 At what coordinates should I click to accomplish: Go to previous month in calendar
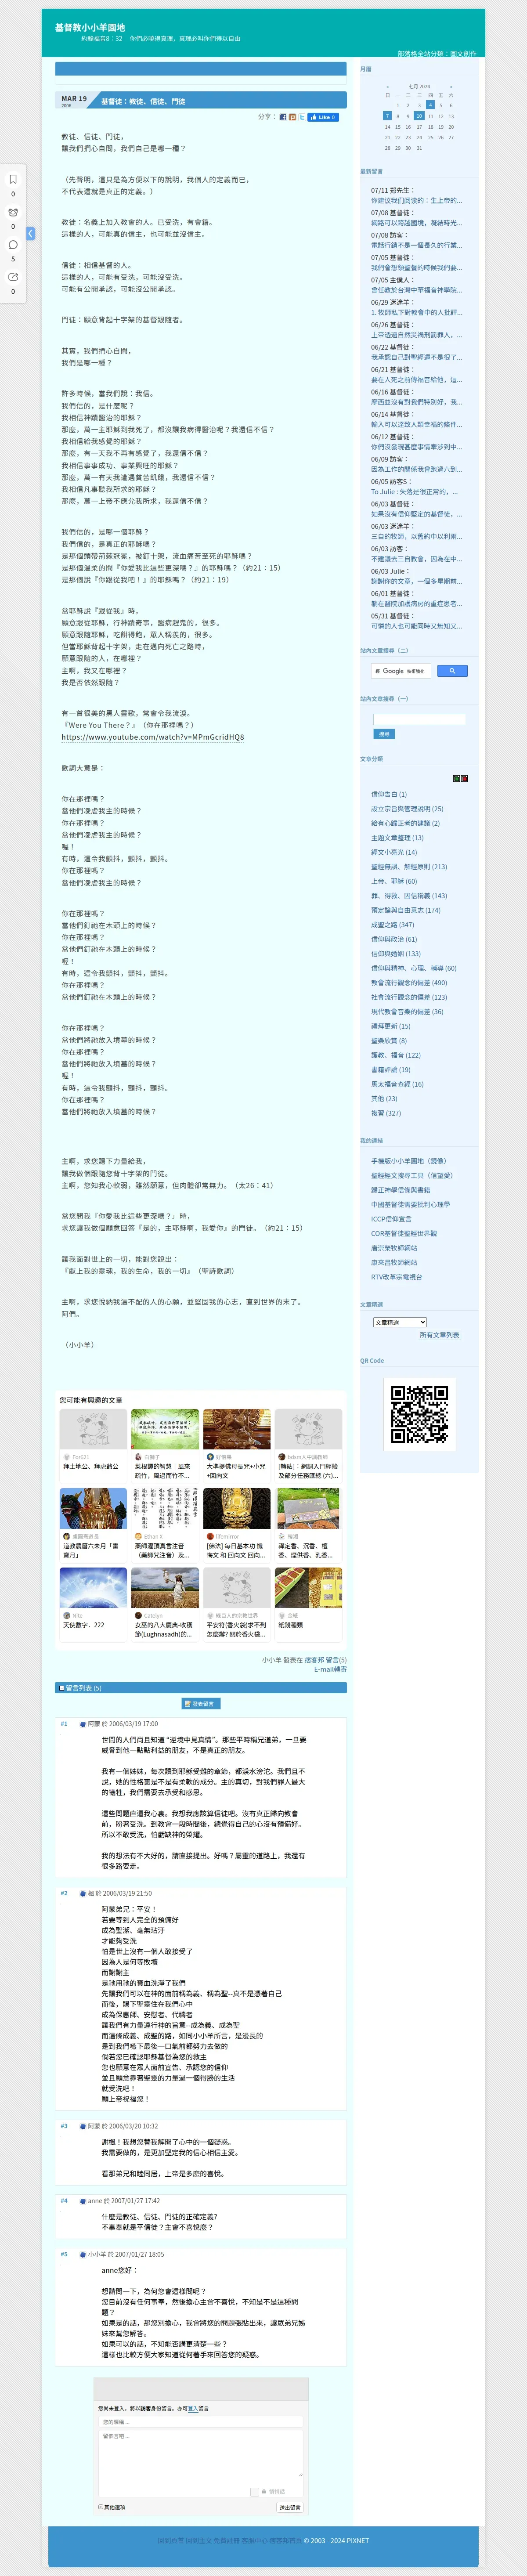pyautogui.click(x=388, y=87)
